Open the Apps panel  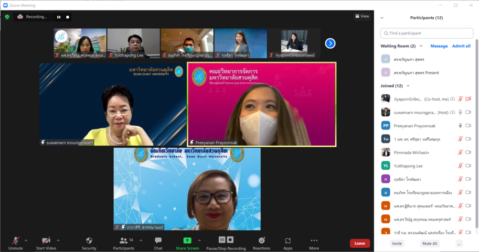click(288, 243)
